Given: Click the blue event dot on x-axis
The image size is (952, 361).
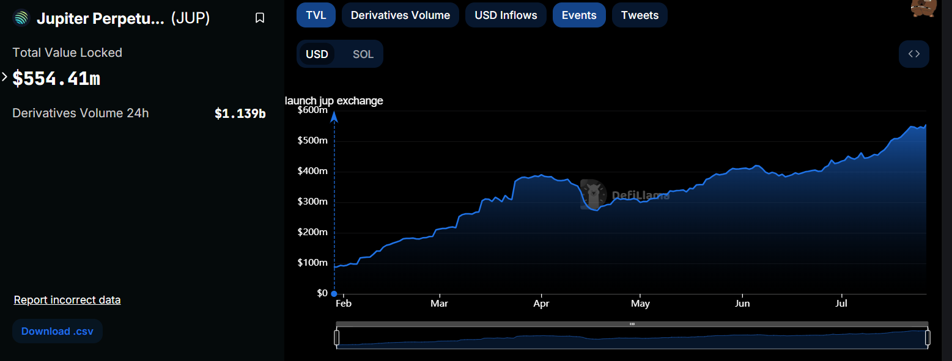Looking at the screenshot, I should coord(334,294).
